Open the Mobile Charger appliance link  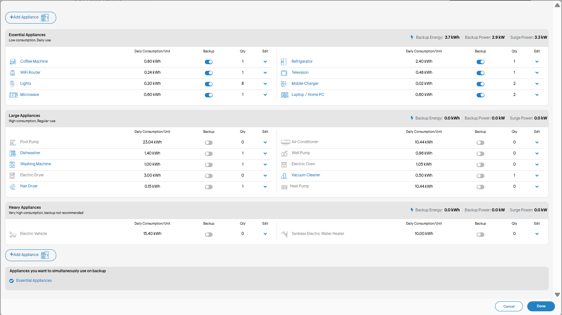click(305, 84)
